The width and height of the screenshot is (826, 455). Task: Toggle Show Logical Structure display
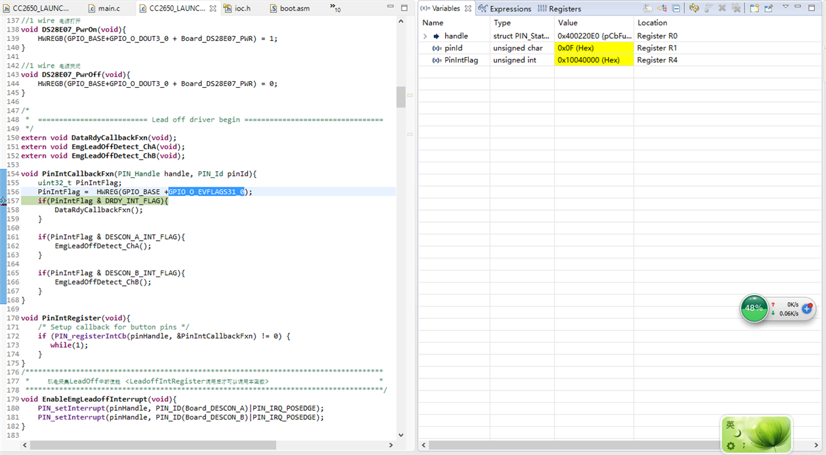pyautogui.click(x=661, y=8)
